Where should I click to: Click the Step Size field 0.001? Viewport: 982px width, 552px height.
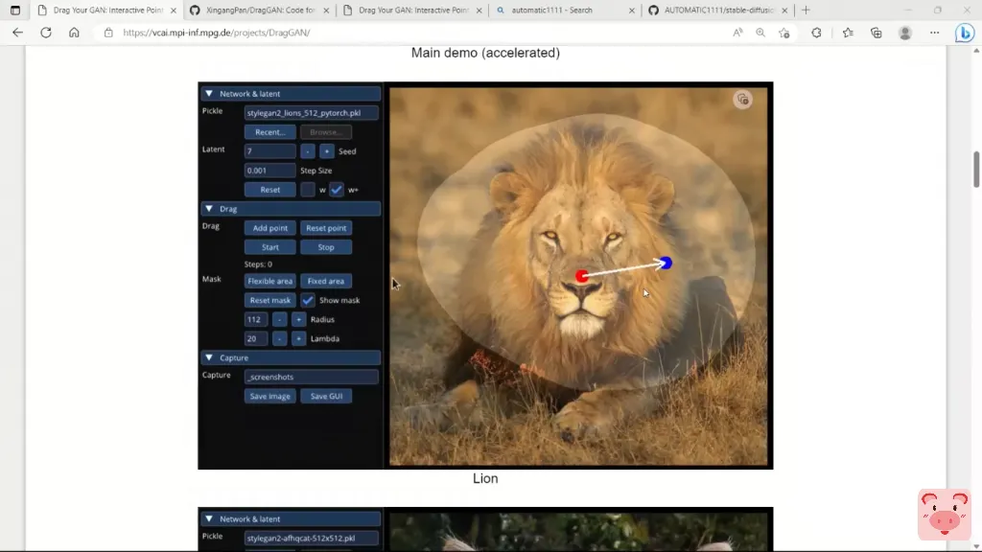pyautogui.click(x=269, y=171)
